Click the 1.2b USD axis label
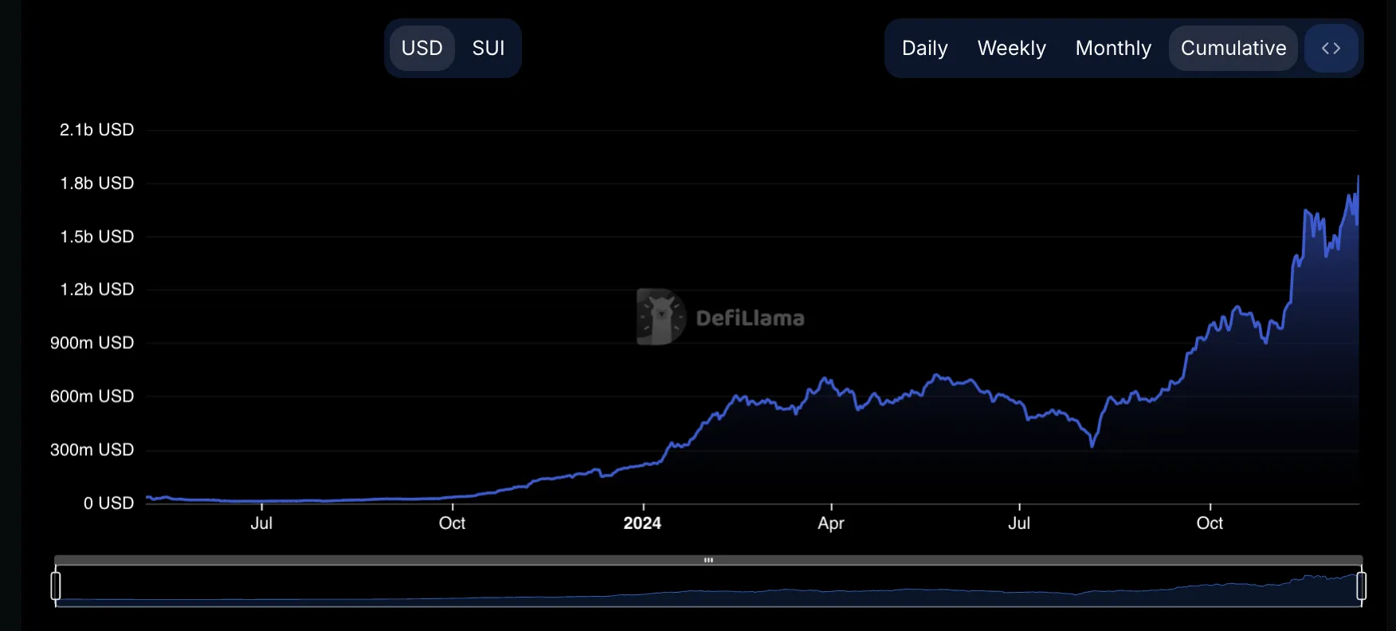Image resolution: width=1396 pixels, height=631 pixels. click(x=96, y=289)
